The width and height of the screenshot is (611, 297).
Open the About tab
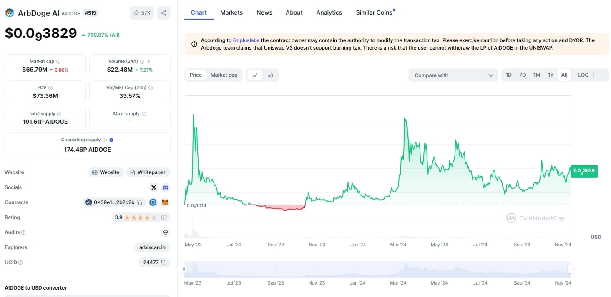point(294,12)
